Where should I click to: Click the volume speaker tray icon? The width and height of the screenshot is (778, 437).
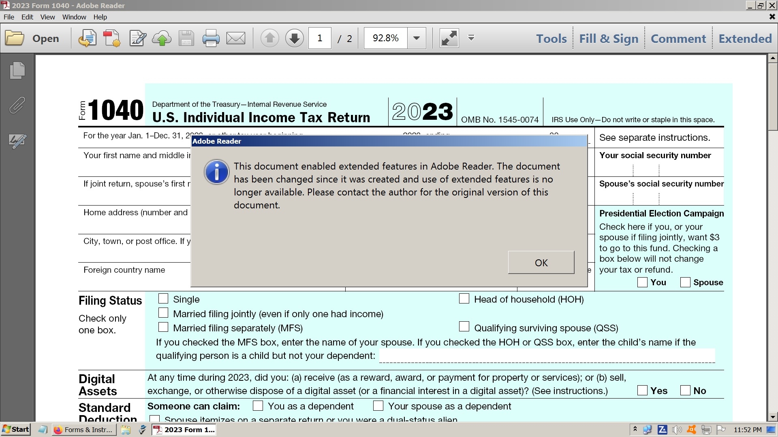tap(677, 430)
